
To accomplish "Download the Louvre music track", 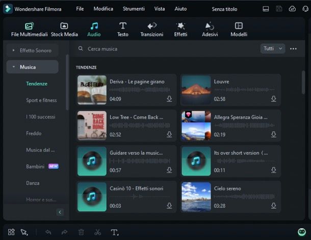I will [273, 99].
